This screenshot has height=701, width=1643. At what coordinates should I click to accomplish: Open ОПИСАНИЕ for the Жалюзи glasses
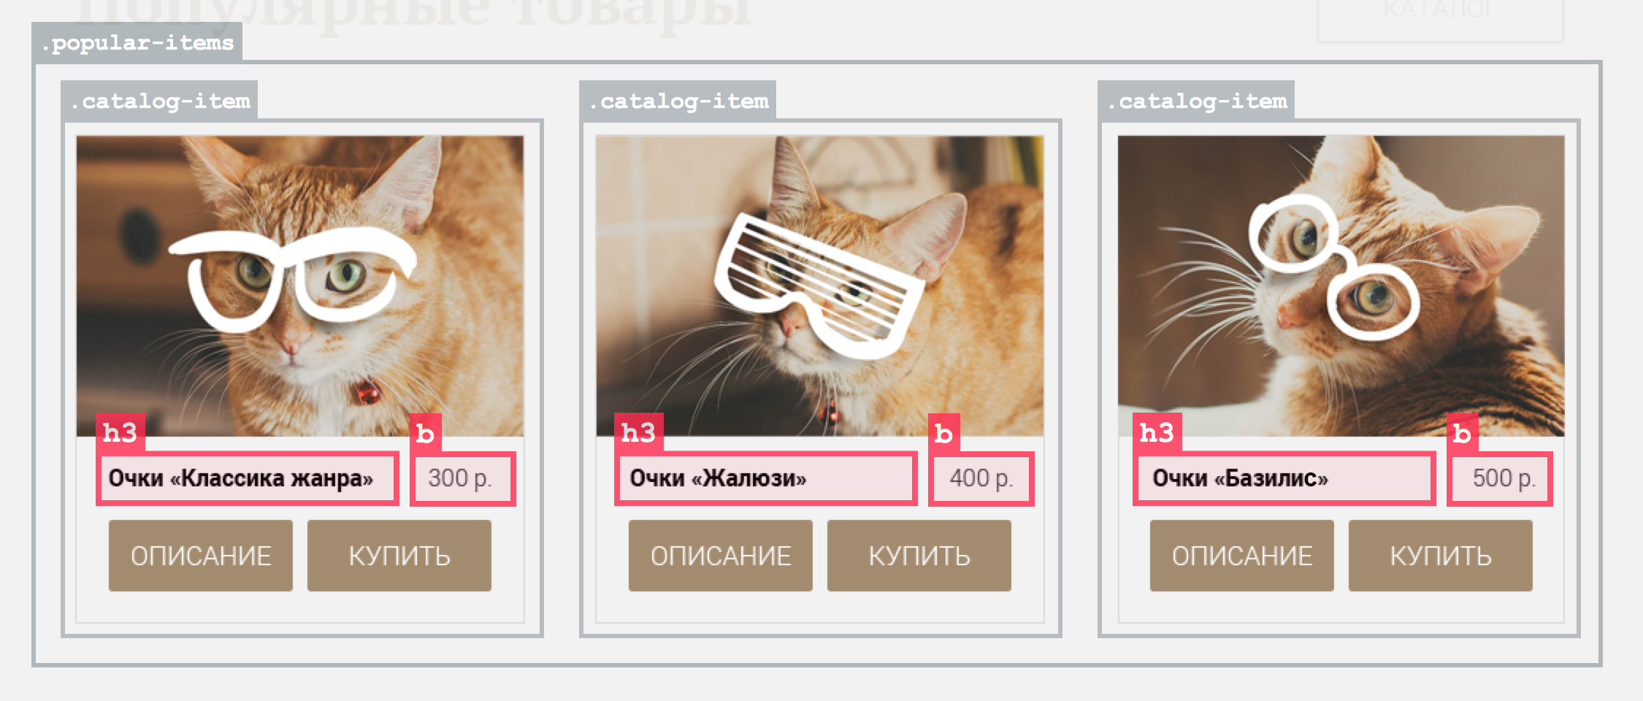coord(721,556)
